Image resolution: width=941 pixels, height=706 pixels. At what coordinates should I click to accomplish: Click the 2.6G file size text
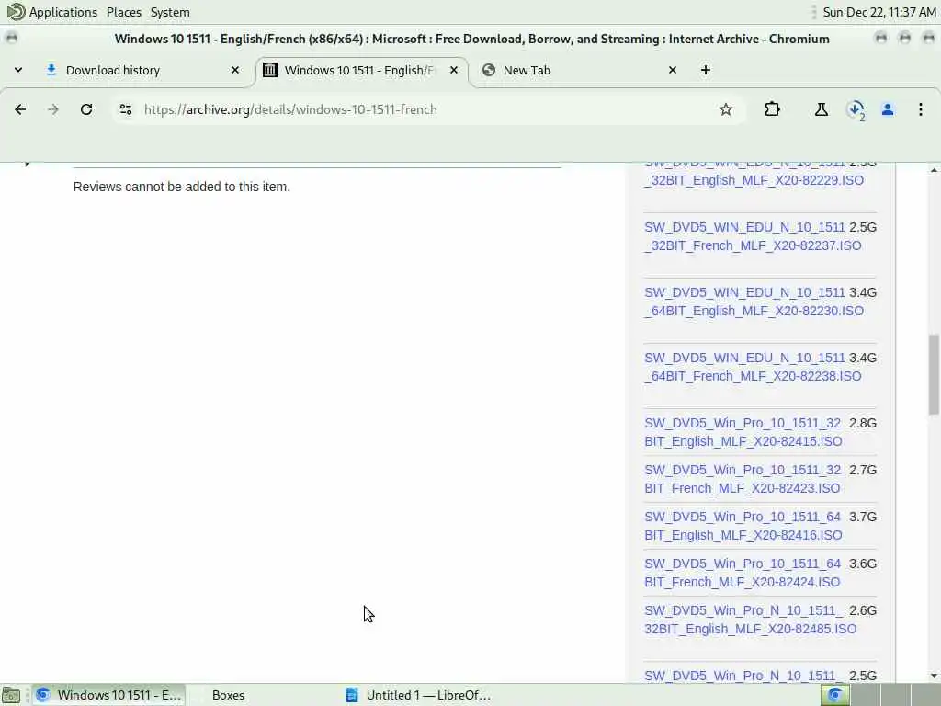click(x=862, y=610)
